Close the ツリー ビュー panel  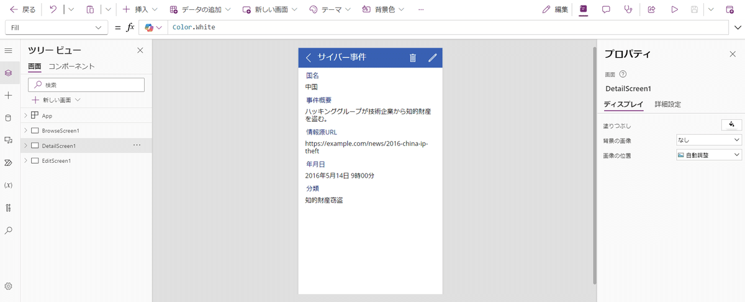coord(140,50)
